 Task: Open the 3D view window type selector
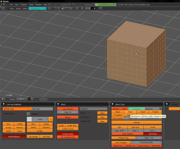(x=3, y=9)
